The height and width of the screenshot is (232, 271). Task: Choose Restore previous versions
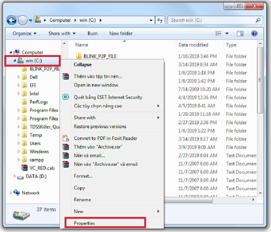[100, 126]
